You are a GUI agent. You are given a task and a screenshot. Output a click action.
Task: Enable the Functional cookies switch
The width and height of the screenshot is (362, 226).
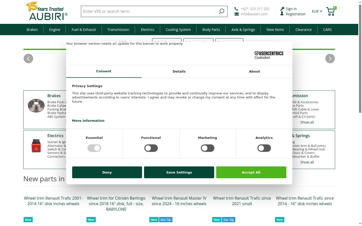[151, 148]
